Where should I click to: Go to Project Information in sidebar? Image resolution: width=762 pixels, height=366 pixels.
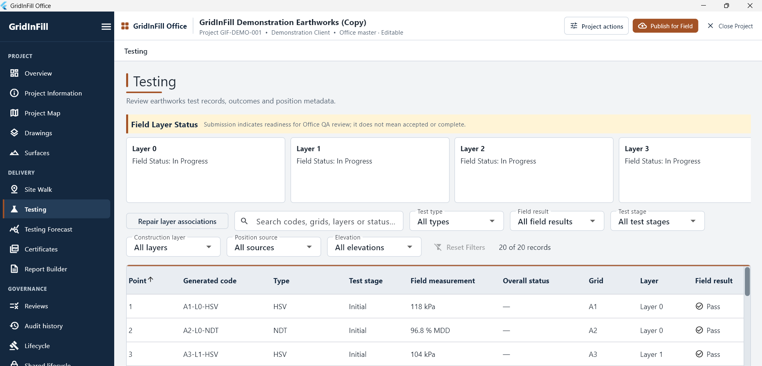pyautogui.click(x=57, y=93)
